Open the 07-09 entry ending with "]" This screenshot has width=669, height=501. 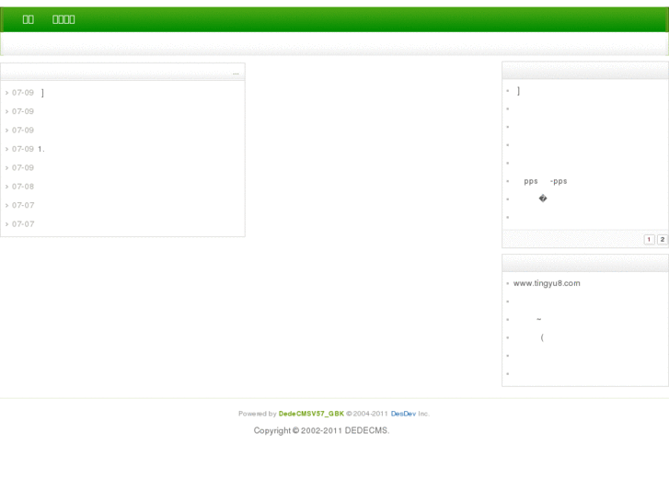42,93
